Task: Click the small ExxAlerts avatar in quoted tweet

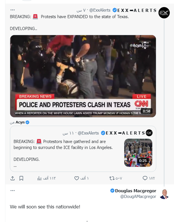Action: [x=150, y=133]
